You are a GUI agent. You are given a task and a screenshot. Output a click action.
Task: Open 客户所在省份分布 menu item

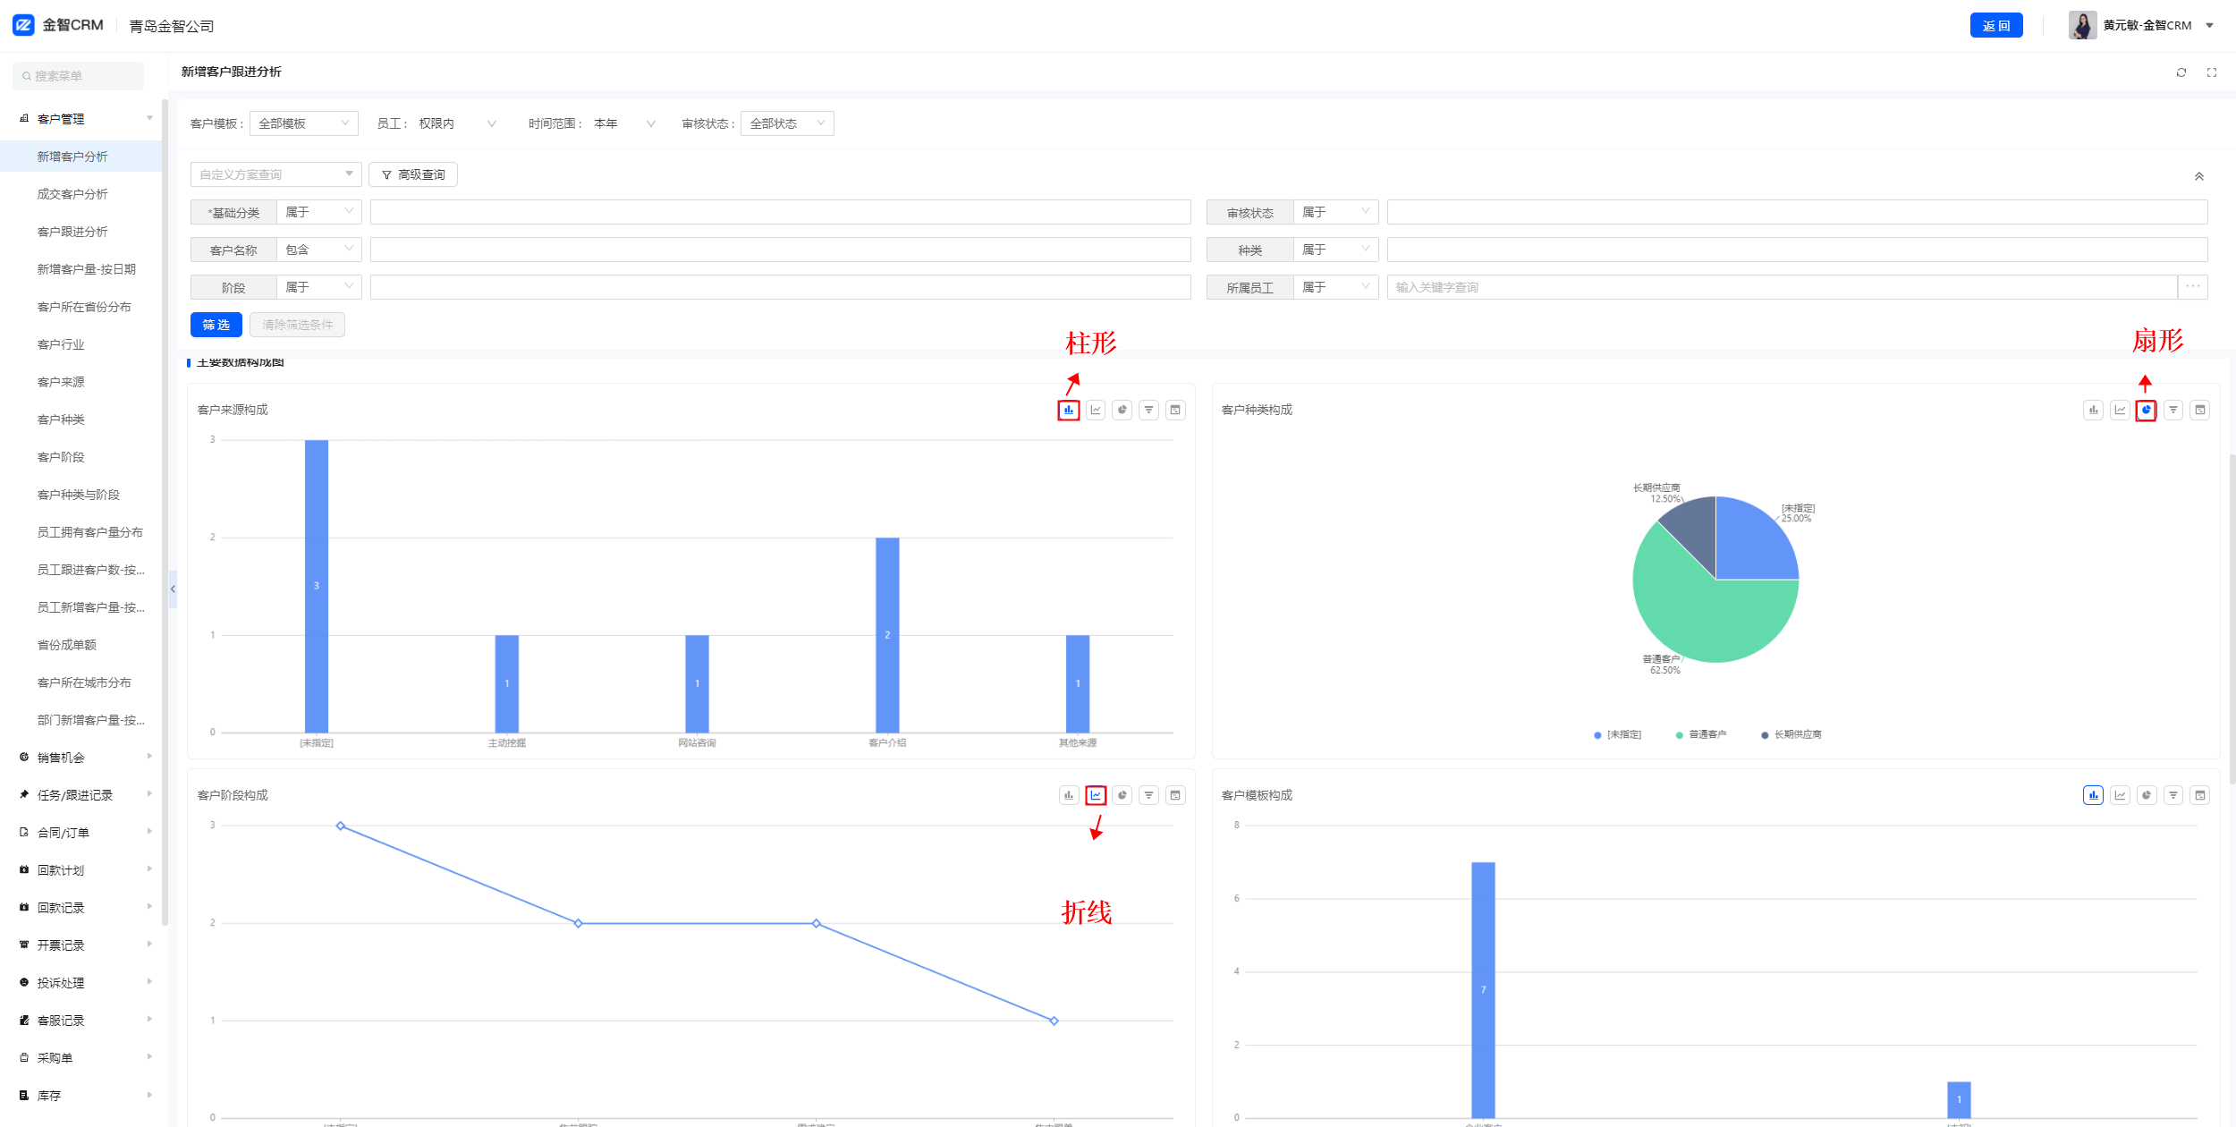(80, 307)
